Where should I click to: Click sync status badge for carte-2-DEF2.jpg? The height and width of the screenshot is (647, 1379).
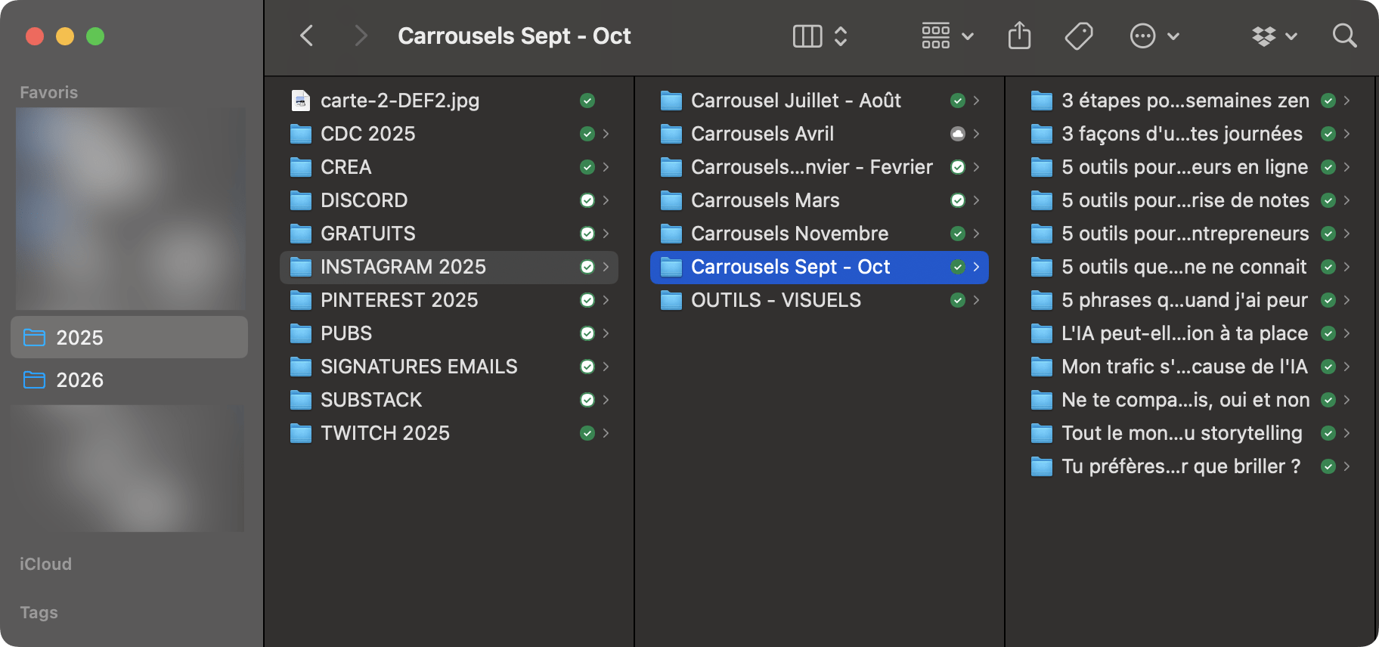tap(587, 101)
